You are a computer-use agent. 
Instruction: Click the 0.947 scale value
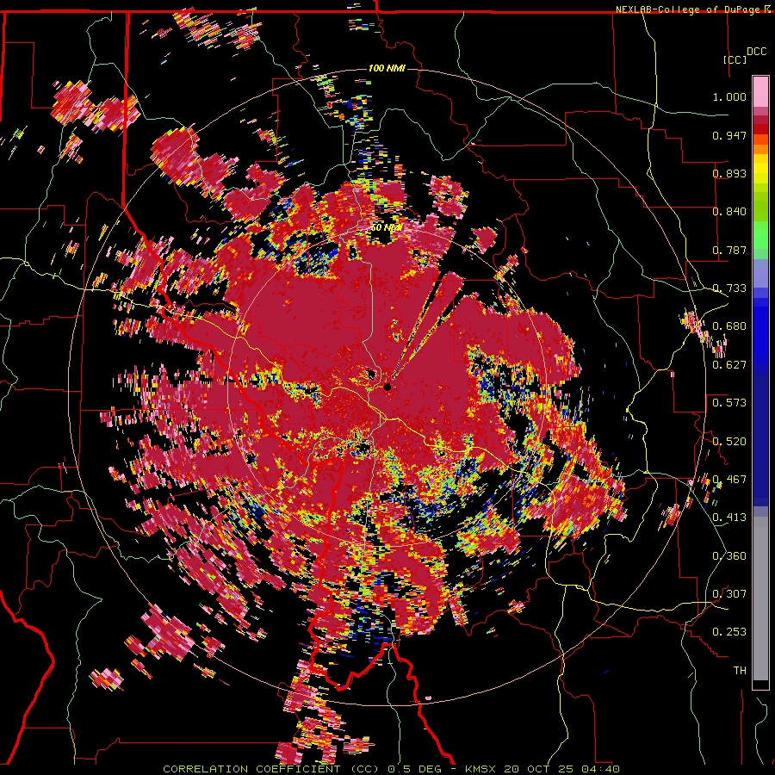click(x=729, y=135)
